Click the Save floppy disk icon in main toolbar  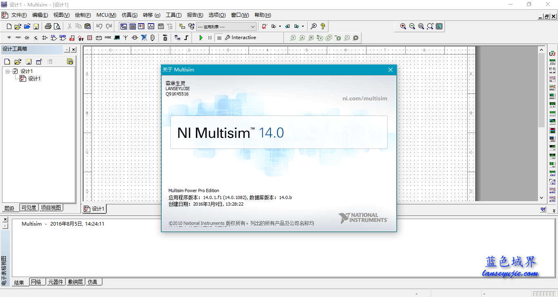(36, 27)
